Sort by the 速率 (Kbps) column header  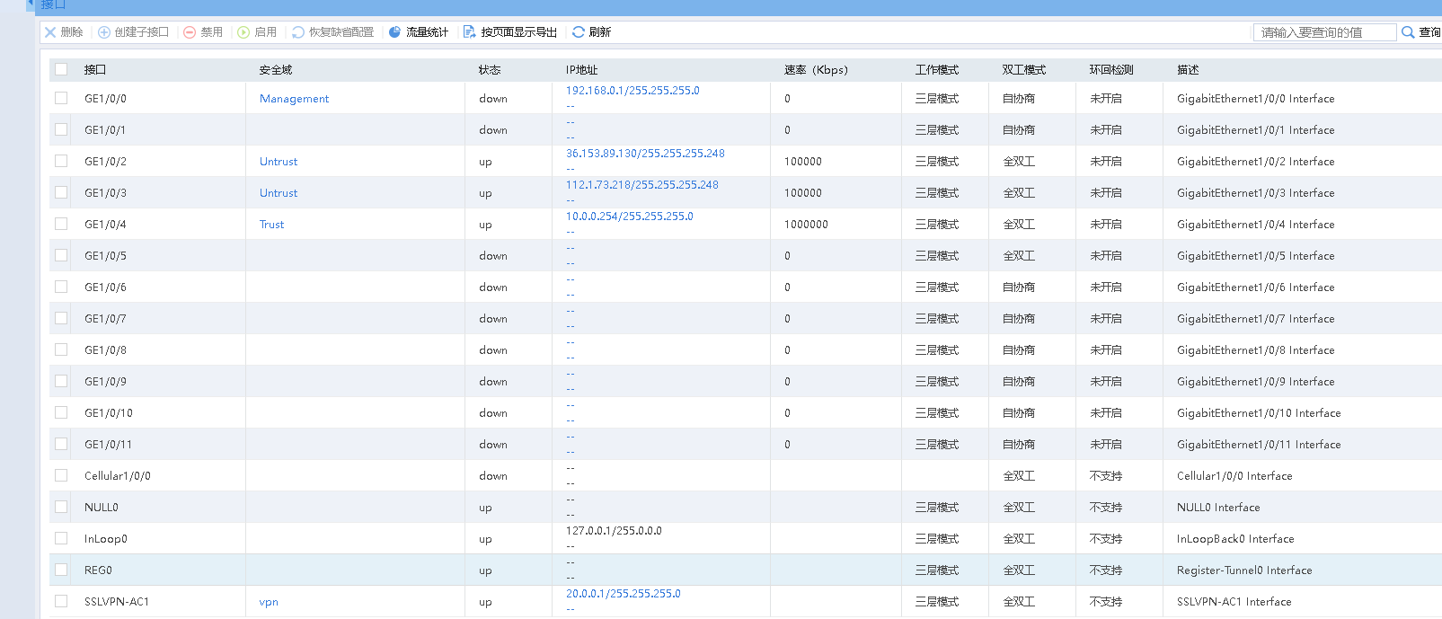(x=816, y=70)
